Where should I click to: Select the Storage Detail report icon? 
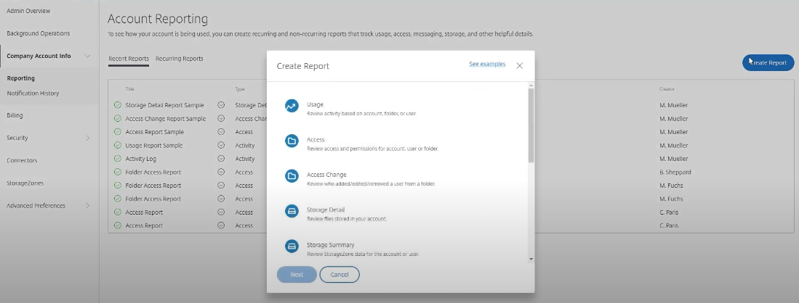(x=292, y=210)
